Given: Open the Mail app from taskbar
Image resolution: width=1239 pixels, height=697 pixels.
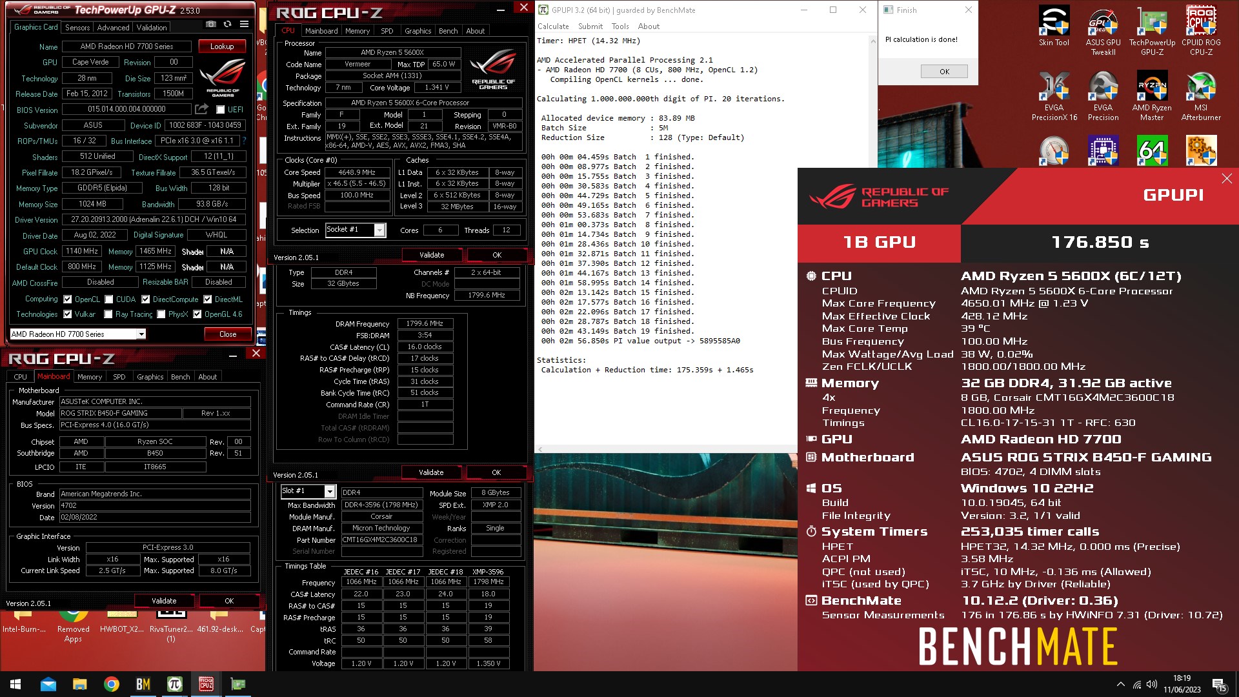Looking at the screenshot, I should (48, 684).
